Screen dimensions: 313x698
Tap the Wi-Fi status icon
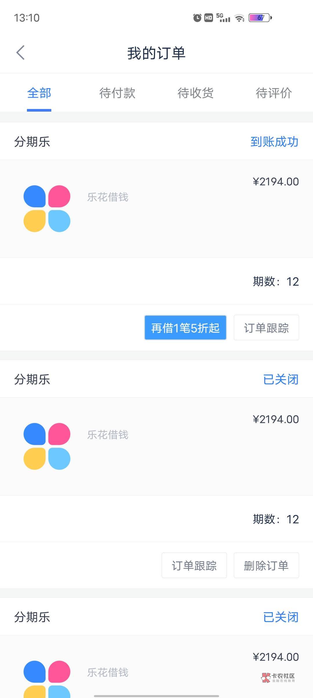click(240, 18)
